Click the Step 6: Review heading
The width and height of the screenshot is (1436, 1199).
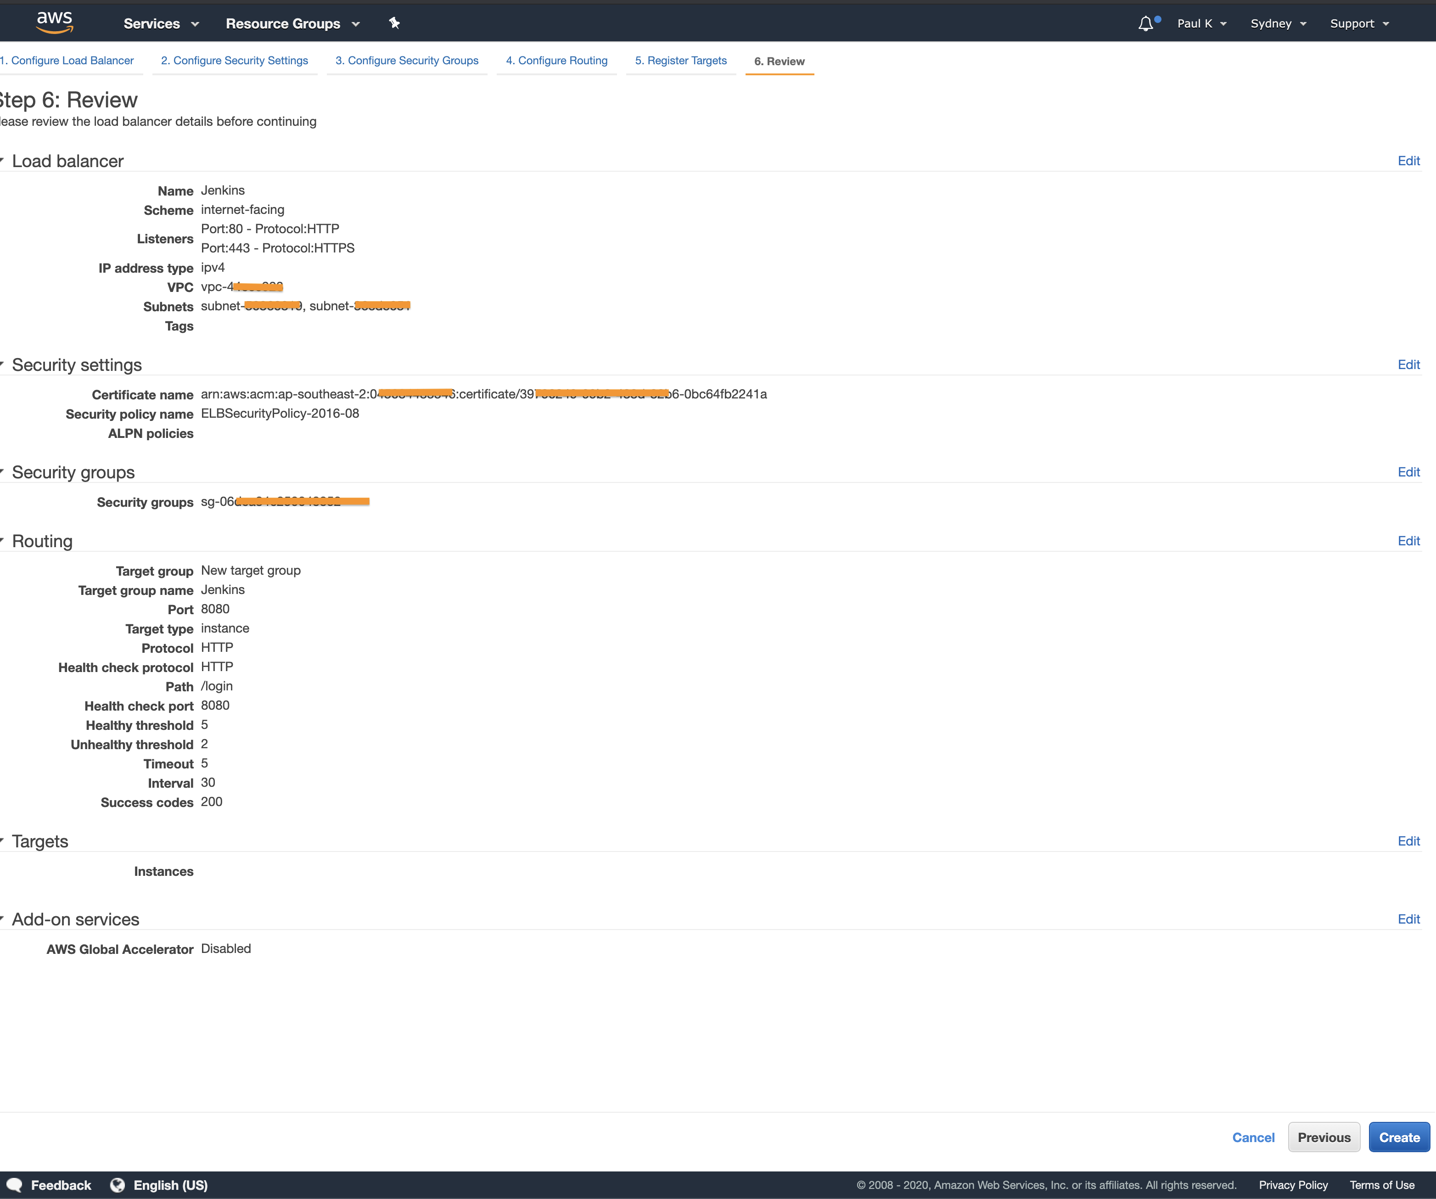pyautogui.click(x=68, y=100)
